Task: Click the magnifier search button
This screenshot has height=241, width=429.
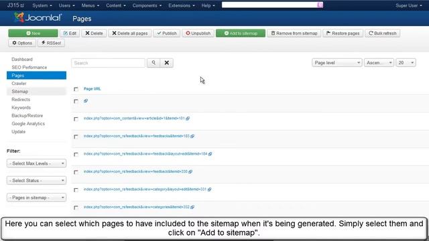Action: click(x=154, y=63)
